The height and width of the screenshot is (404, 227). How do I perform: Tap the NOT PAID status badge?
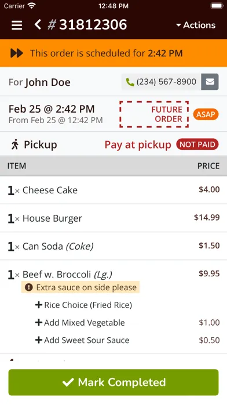coord(197,145)
